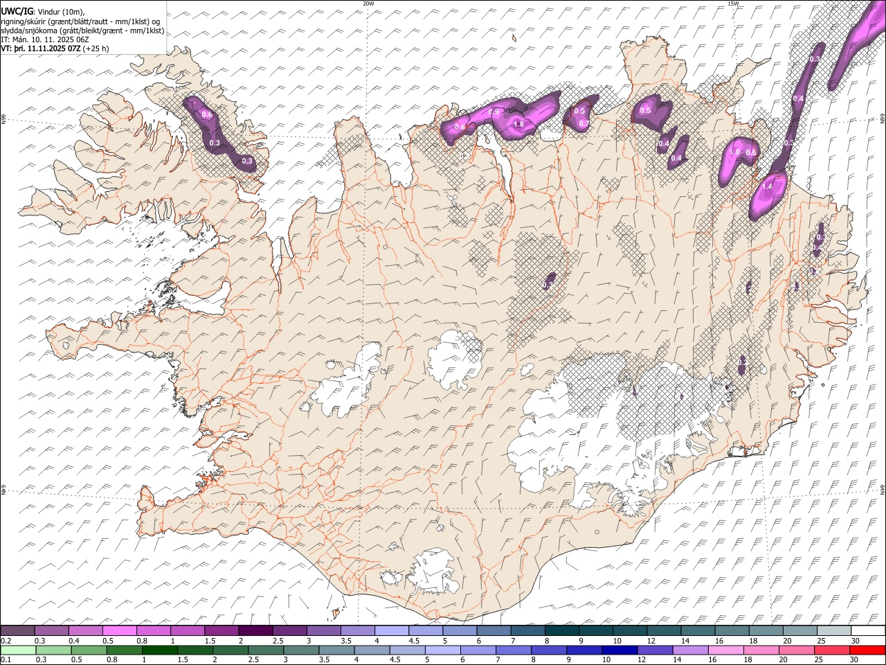Viewport: 886px width, 665px height.
Task: Click the pure red rain swatch after 30
Action: click(x=868, y=650)
